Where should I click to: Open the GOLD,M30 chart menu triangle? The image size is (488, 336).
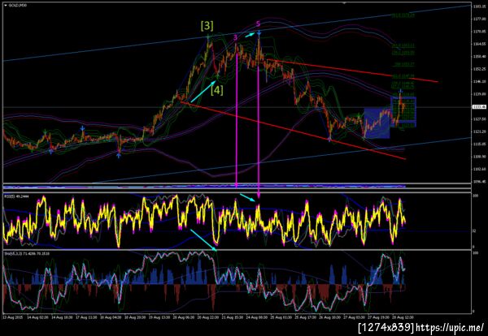pyautogui.click(x=6, y=6)
